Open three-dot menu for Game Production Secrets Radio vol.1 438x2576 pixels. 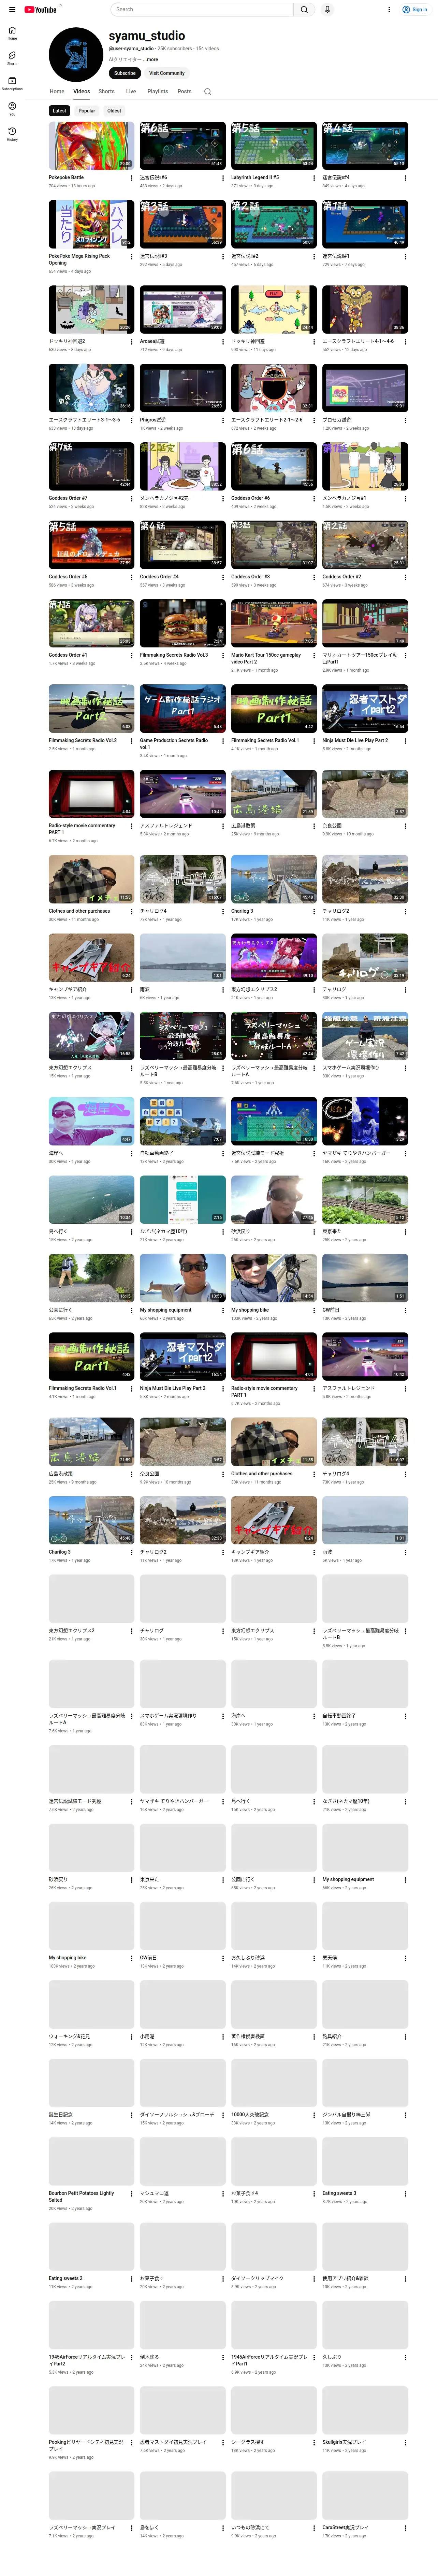coord(222,741)
